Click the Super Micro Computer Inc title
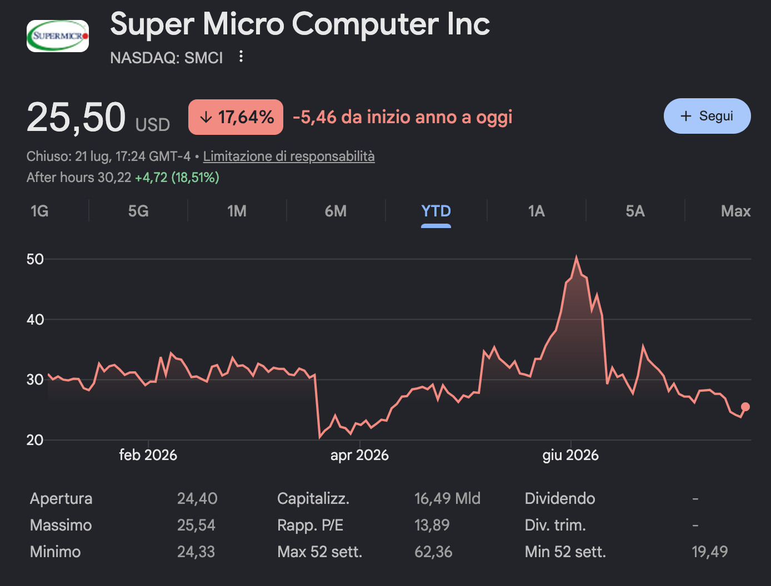 click(300, 24)
